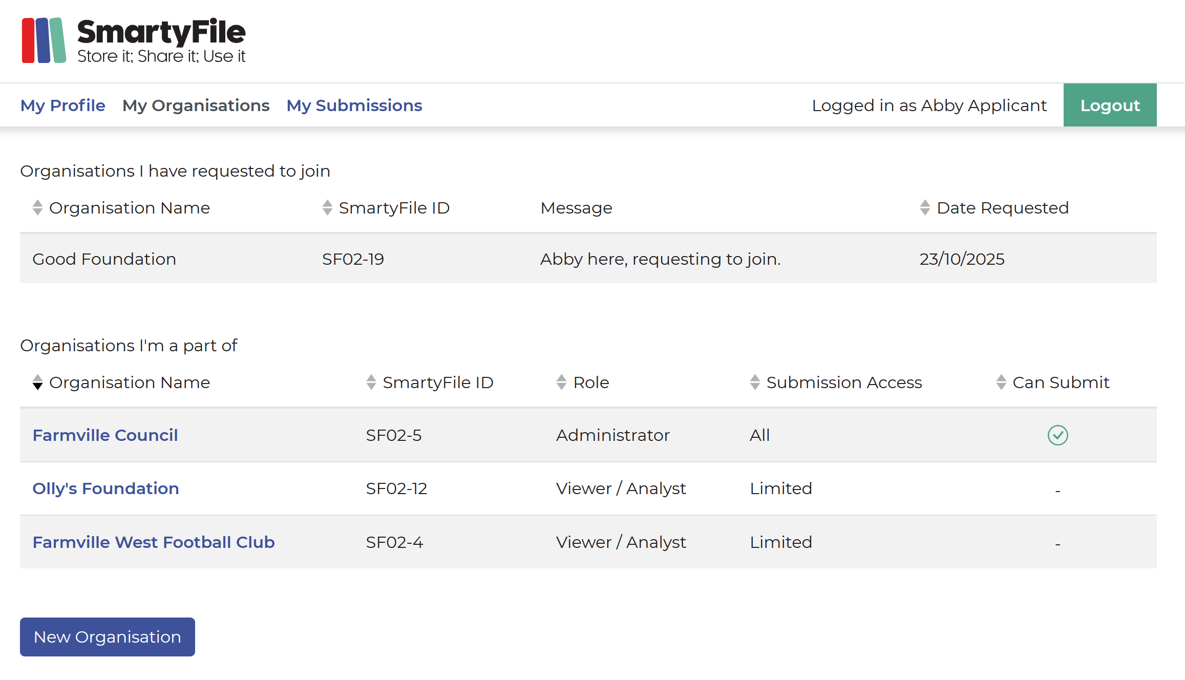Sort by Submission Access arrow icon

[755, 383]
